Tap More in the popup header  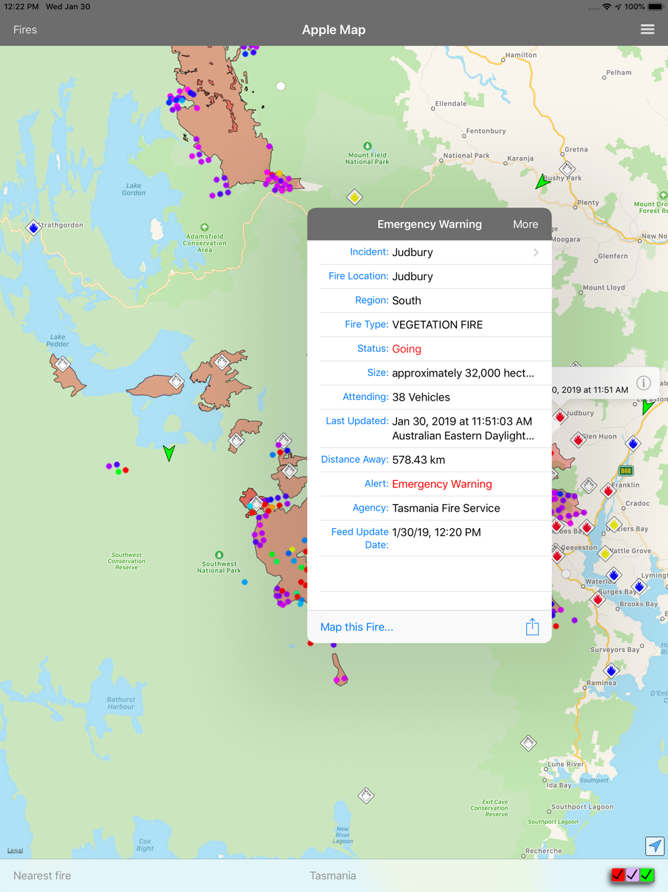pos(526,225)
